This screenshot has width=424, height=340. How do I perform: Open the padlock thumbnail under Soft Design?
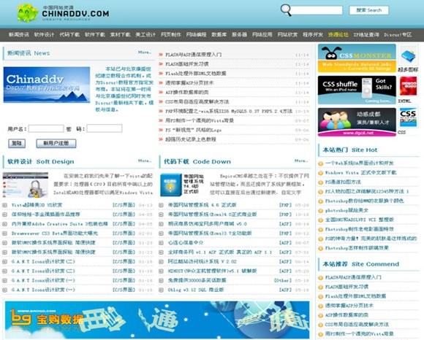click(26, 185)
